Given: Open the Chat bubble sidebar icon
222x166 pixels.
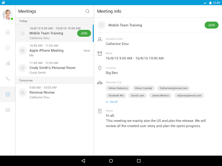Looking at the screenshot, I should [x=8, y=48].
